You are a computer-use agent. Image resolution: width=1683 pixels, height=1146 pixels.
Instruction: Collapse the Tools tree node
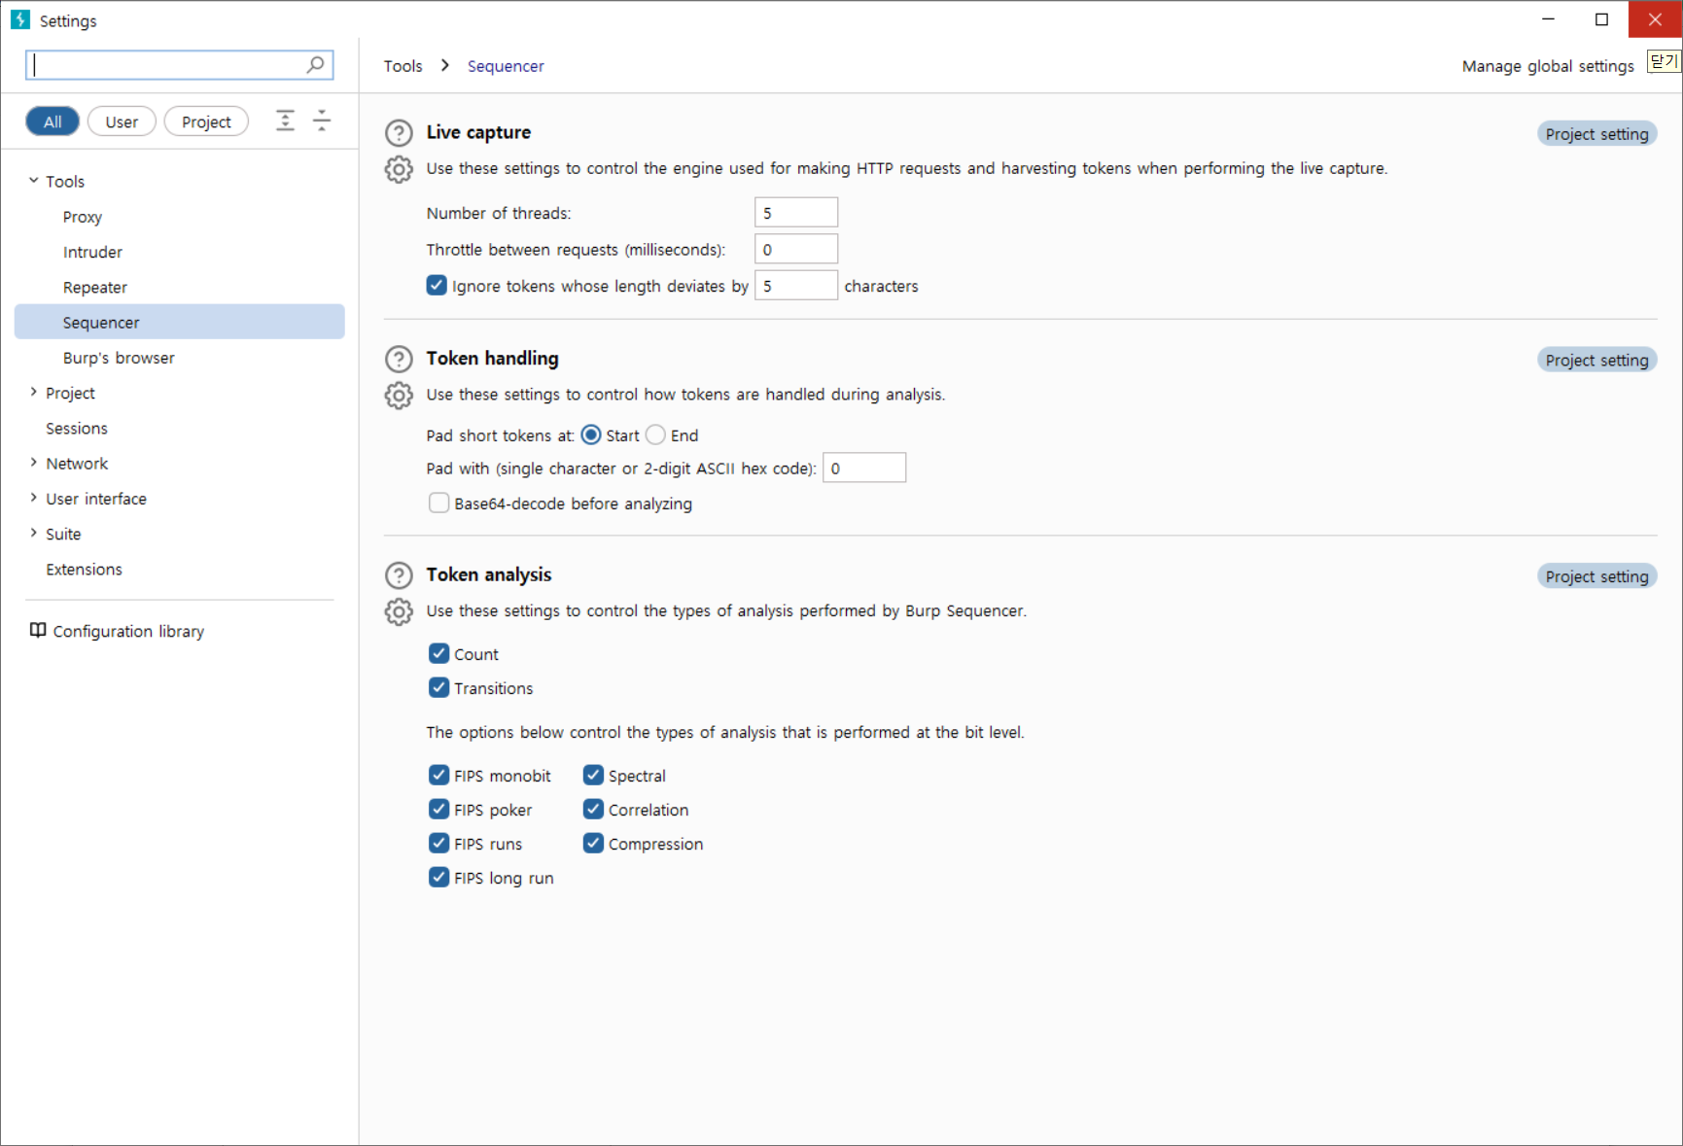pyautogui.click(x=34, y=181)
